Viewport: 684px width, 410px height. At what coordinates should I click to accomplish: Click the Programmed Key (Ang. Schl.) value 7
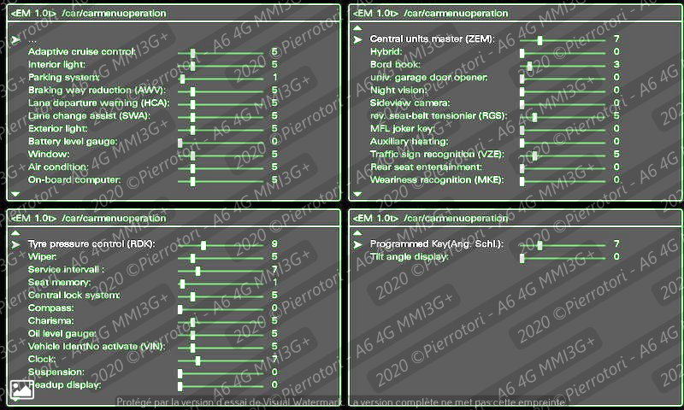pos(616,244)
